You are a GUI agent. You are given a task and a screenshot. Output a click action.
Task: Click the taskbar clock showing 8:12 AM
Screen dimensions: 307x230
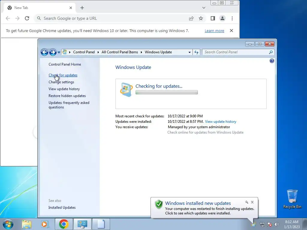point(292,224)
